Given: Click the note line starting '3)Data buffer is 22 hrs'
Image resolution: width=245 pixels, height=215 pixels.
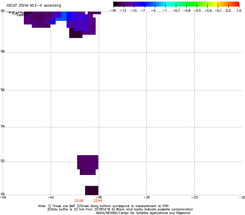Looking at the screenshot, I should pos(120,209).
